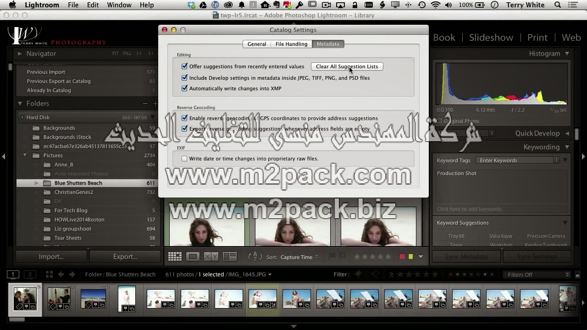Viewport: 587px width, 330px height.
Task: Click the Import... button
Action: (51, 257)
